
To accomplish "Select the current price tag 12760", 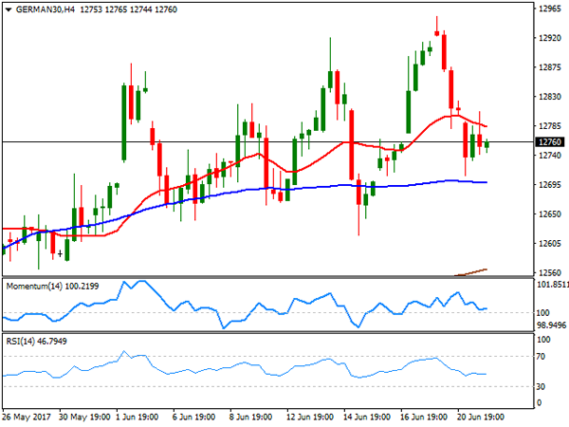I will [x=550, y=142].
